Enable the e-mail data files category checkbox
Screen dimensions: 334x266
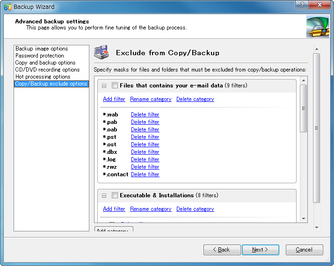click(x=115, y=86)
